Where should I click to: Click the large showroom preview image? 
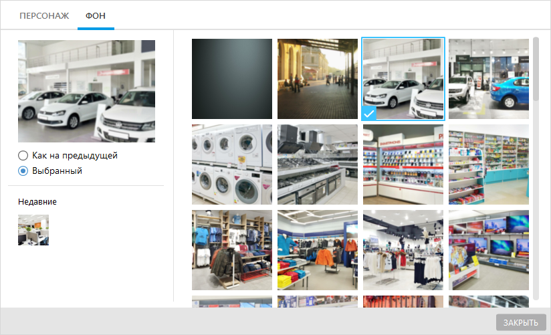pos(86,91)
